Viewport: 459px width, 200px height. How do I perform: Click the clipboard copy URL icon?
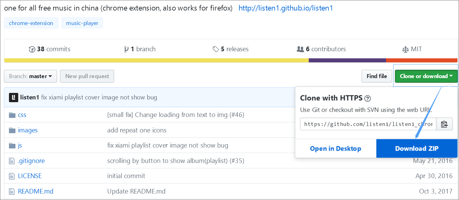(444, 124)
